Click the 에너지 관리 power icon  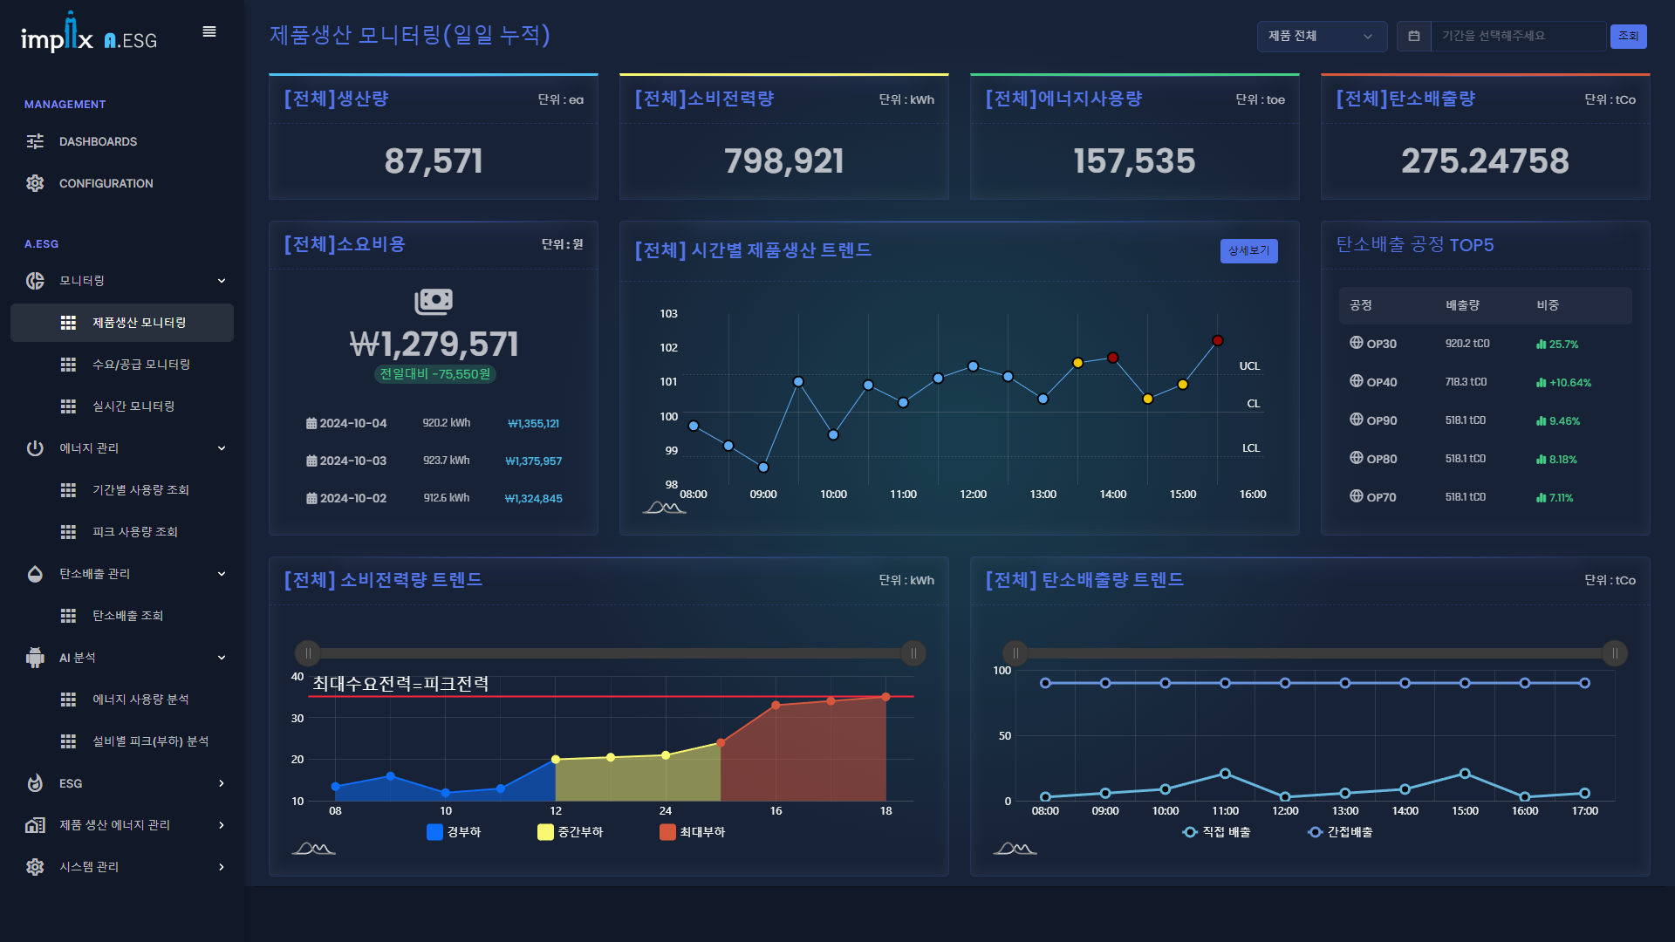point(35,448)
